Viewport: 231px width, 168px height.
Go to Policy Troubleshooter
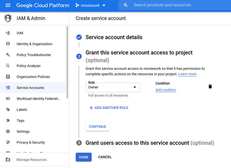[33, 55]
